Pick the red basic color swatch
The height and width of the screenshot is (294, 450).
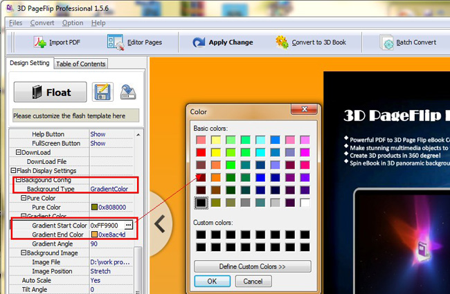[201, 152]
